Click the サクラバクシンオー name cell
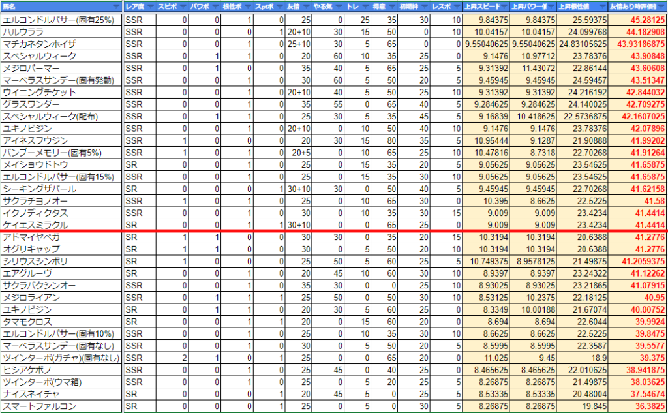 (x=62, y=285)
